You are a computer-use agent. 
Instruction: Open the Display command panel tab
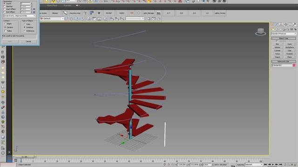click(290, 25)
